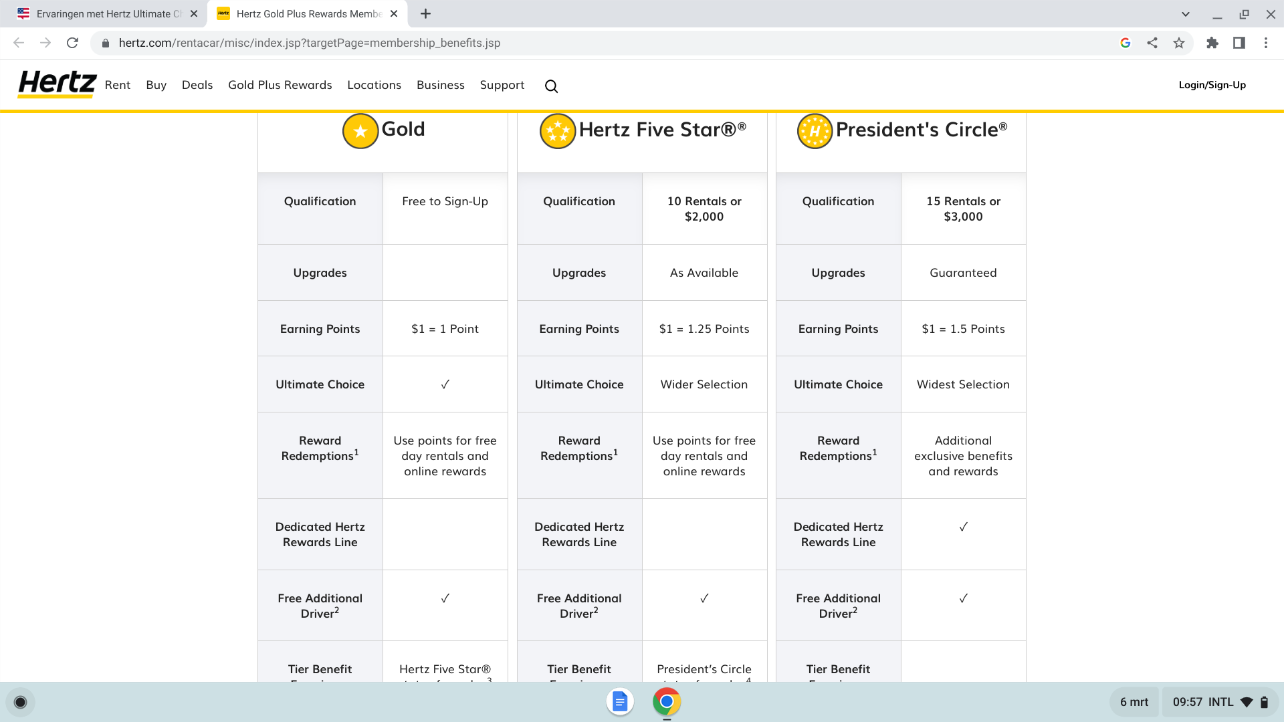1284x722 pixels.
Task: Open the Rent menu
Action: tap(118, 85)
